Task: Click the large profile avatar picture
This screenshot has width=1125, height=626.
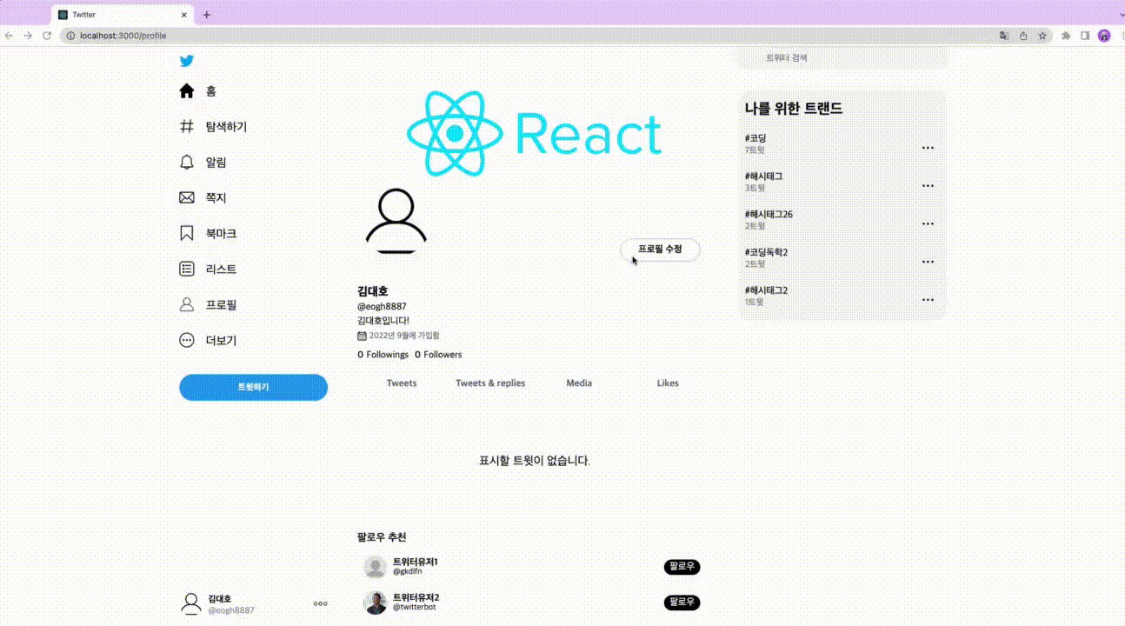Action: (396, 221)
